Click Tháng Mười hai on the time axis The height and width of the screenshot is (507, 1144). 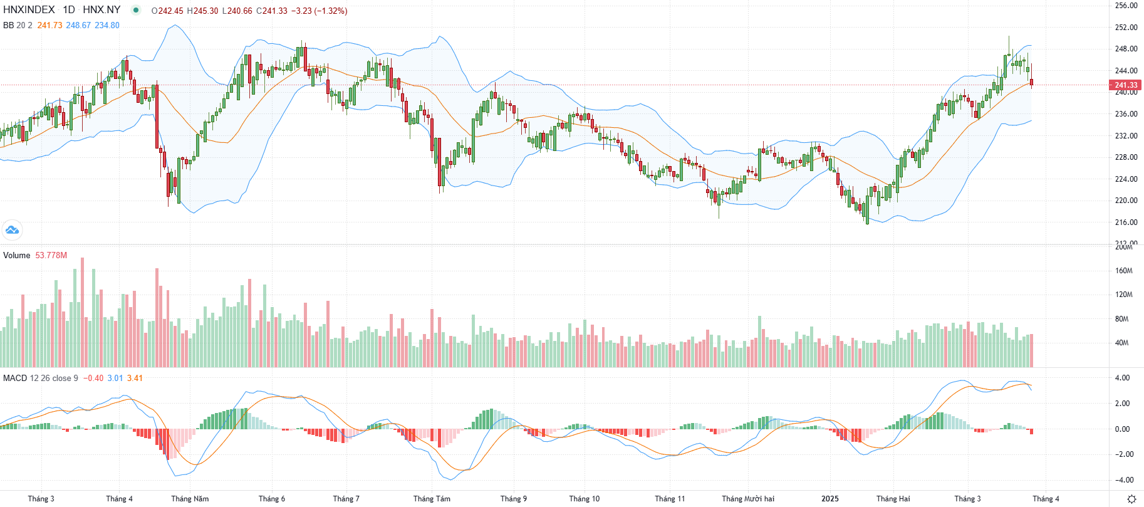747,499
